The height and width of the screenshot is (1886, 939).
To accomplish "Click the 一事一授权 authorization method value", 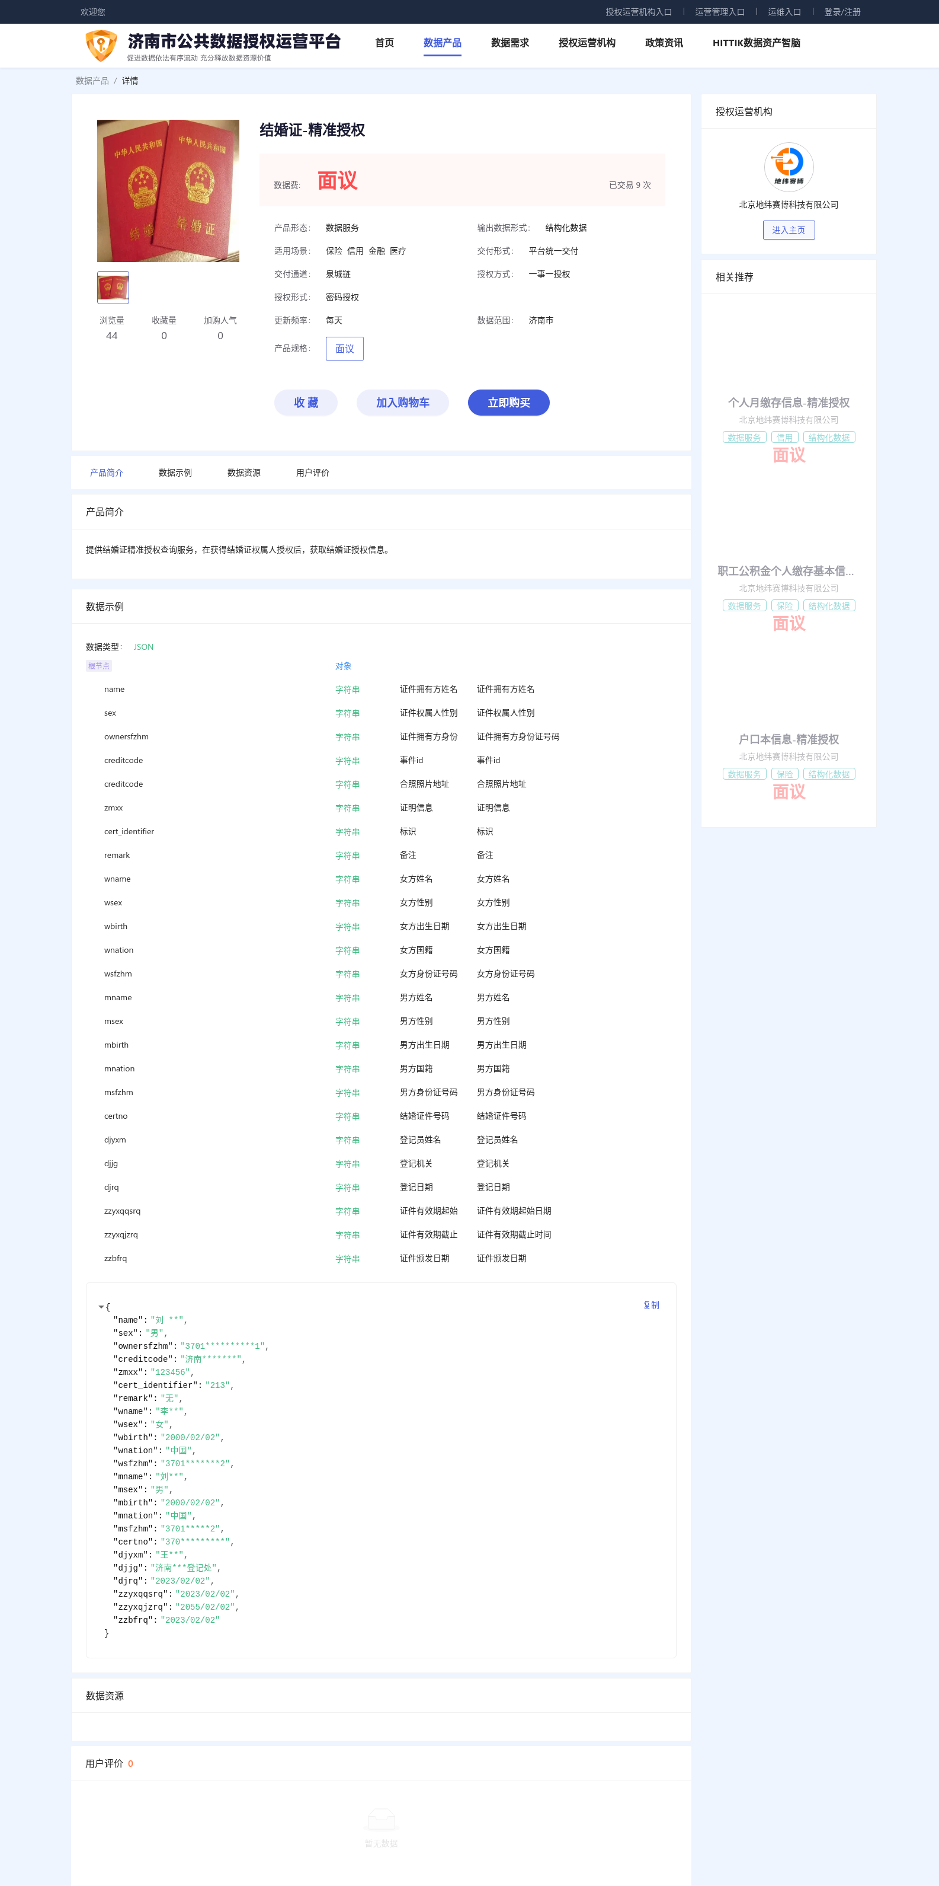I will [549, 275].
